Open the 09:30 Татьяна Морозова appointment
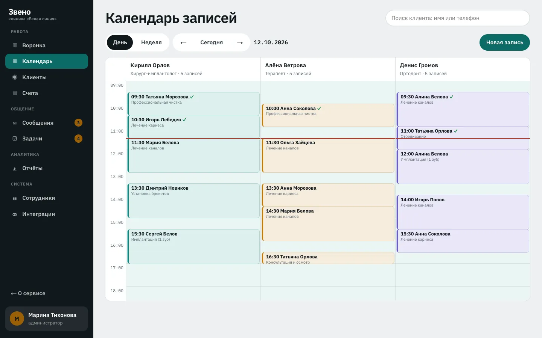 pos(193,104)
